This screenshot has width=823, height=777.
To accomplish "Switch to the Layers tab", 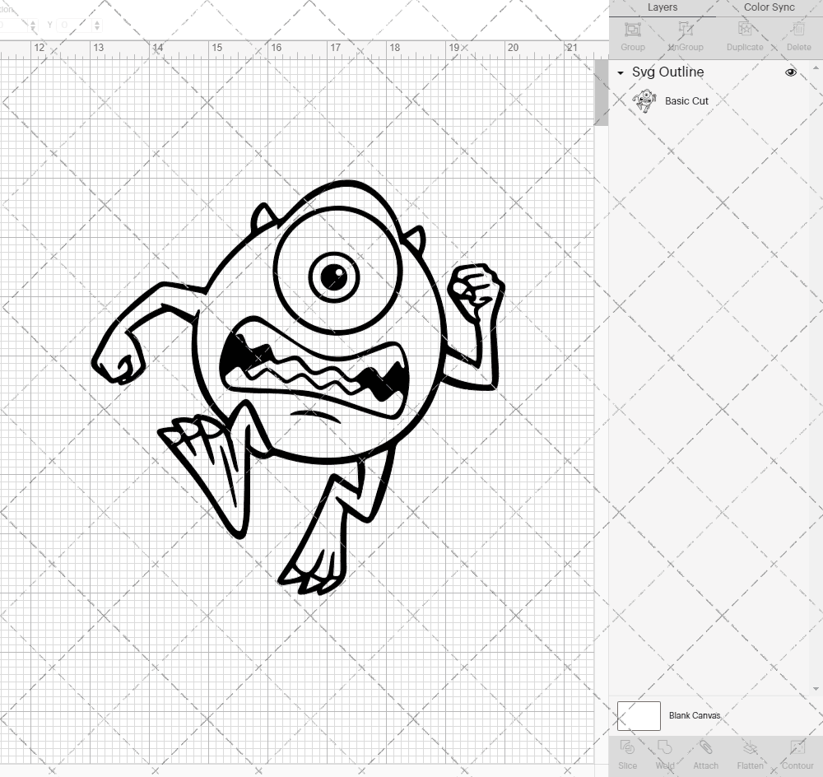I will 662,7.
